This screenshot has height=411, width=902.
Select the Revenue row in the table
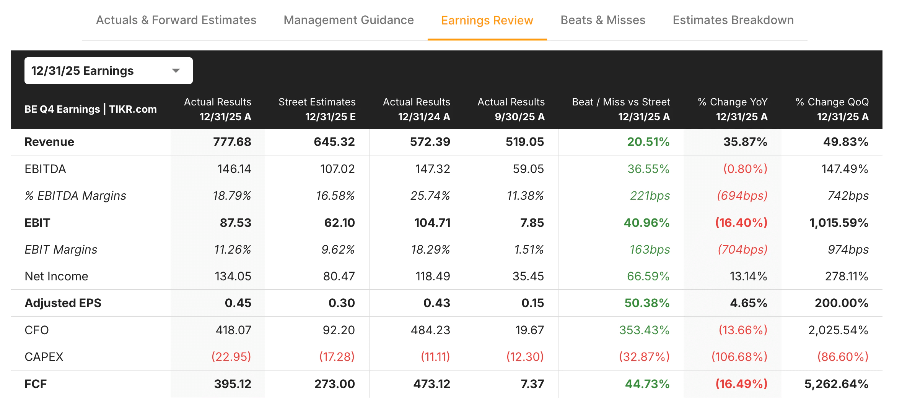(x=49, y=142)
